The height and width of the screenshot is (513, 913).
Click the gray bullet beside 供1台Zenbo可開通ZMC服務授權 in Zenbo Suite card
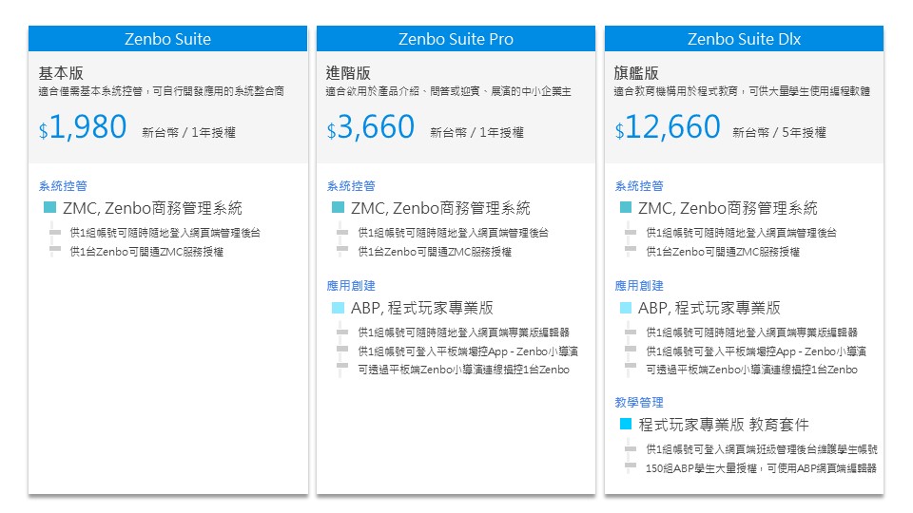pos(55,251)
